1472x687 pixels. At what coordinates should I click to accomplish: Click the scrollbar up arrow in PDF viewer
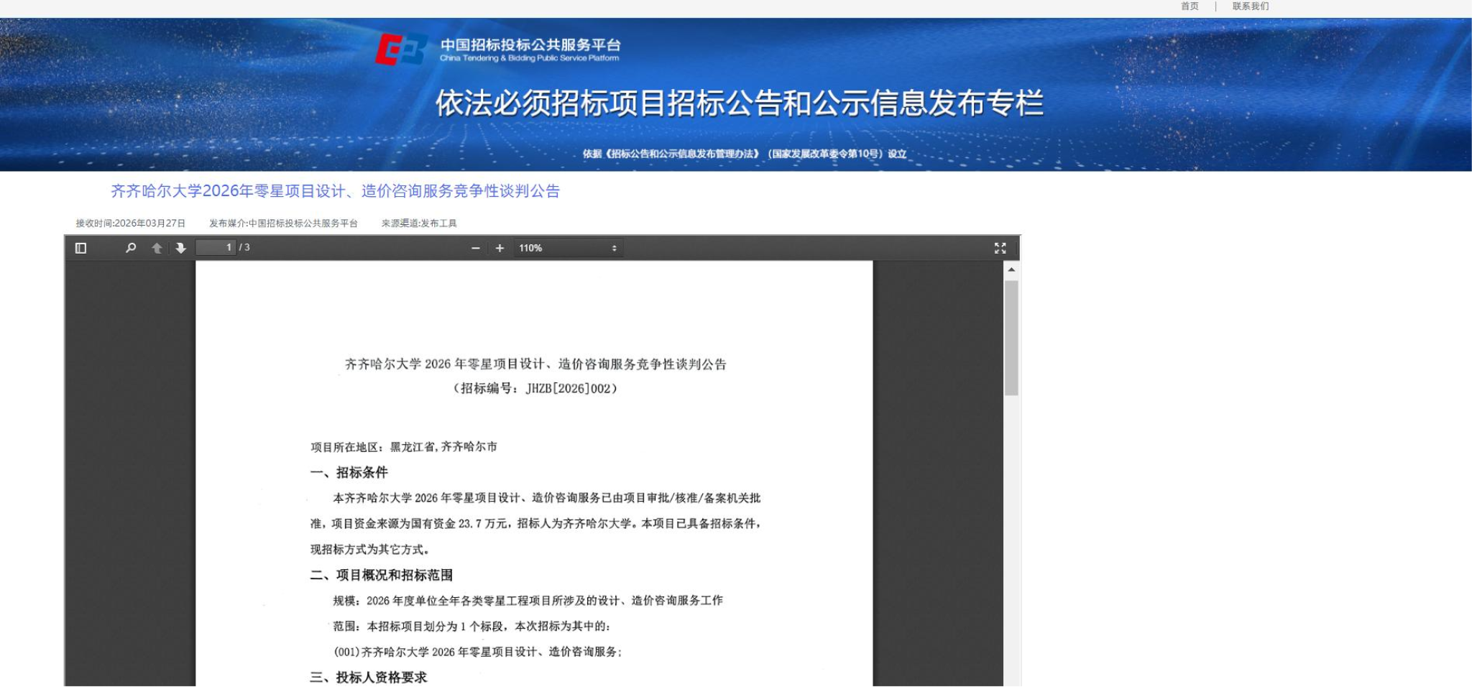click(x=1011, y=269)
